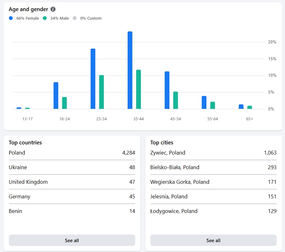Click the blue Female legend dot
Viewport: 285px width, 252px height.
tap(11, 18)
